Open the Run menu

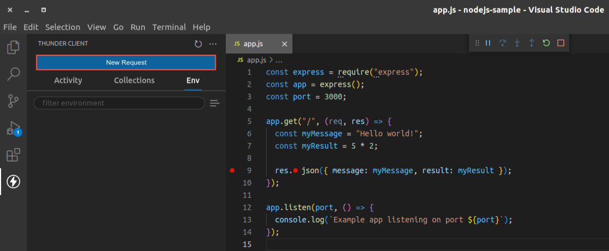138,27
